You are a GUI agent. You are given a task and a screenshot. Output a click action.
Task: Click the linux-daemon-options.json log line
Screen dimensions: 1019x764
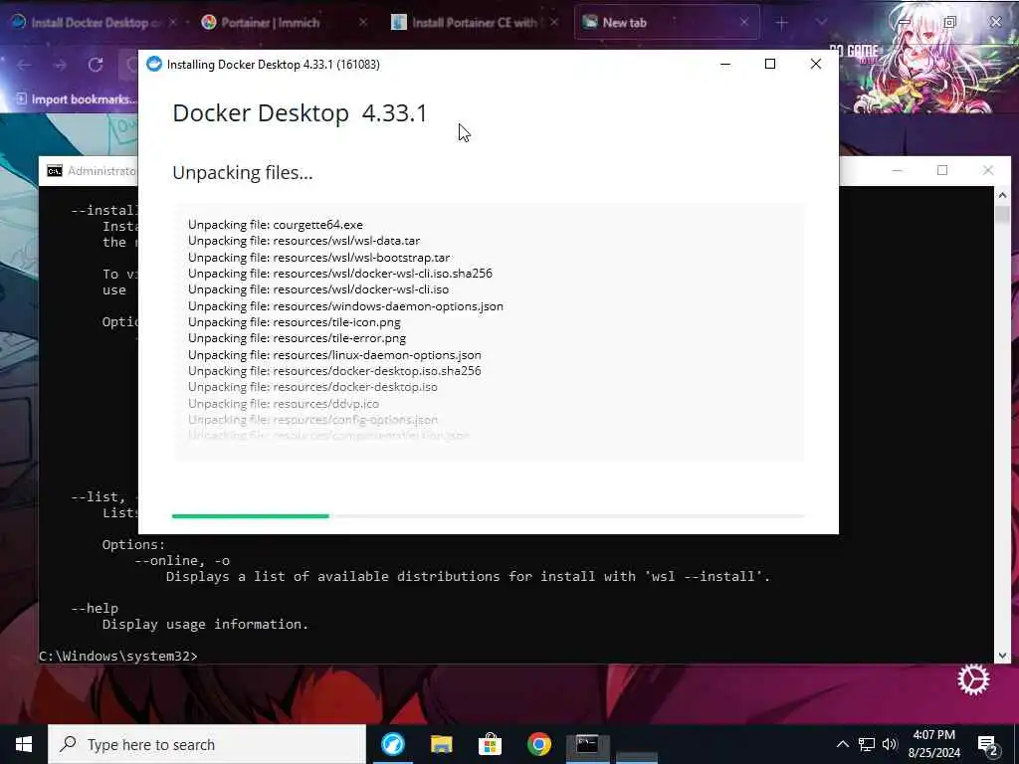click(x=334, y=355)
